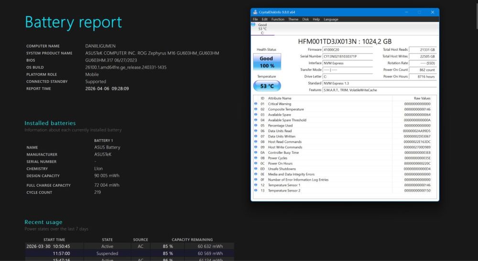
Task: Click status dot for Temperature Sensor 2 row
Action: tap(256, 191)
